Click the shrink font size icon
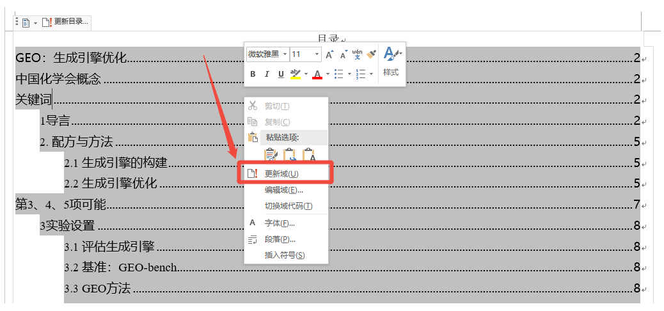This screenshot has width=664, height=311. (x=343, y=54)
